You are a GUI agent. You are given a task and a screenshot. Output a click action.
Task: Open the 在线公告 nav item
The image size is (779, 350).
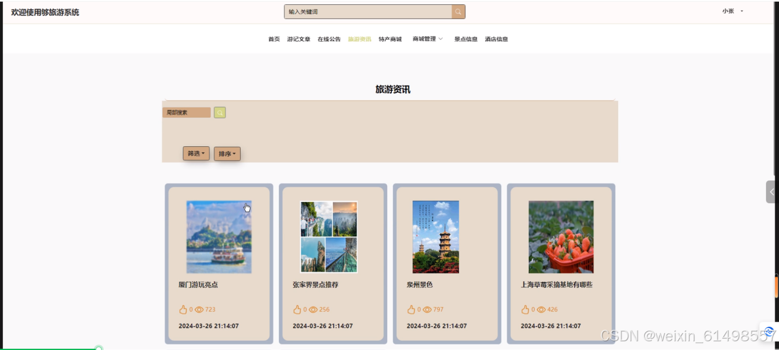coord(329,39)
